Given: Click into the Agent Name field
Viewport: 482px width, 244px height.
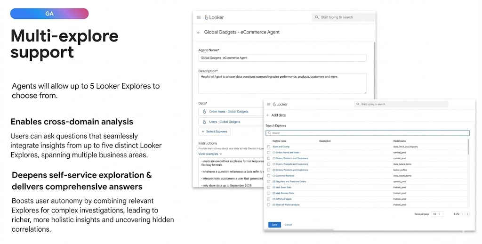Looking at the screenshot, I should [282, 58].
